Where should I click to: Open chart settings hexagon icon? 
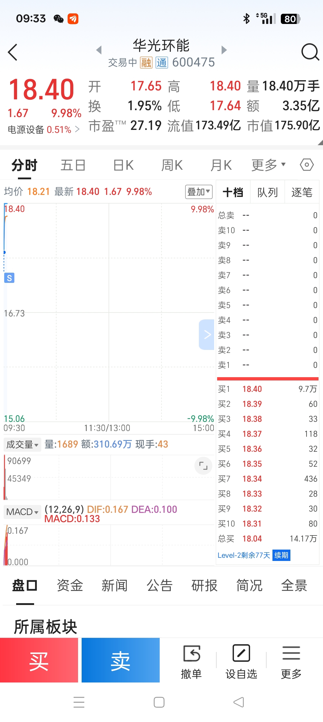click(x=307, y=165)
